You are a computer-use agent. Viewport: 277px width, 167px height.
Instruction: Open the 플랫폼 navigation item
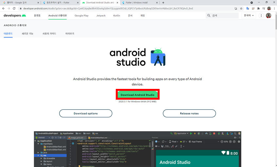pyautogui.click(x=37, y=16)
